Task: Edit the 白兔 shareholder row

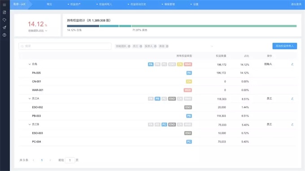Action: click(292, 64)
